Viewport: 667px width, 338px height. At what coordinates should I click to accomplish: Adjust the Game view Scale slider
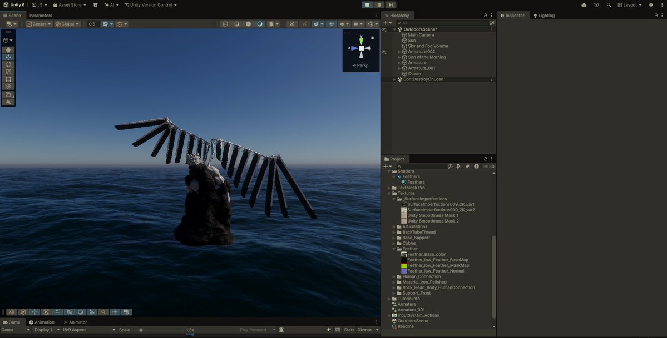pyautogui.click(x=158, y=330)
